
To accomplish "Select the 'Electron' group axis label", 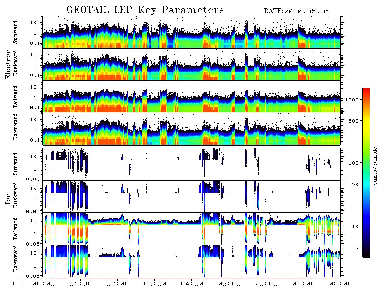I will coord(8,64).
